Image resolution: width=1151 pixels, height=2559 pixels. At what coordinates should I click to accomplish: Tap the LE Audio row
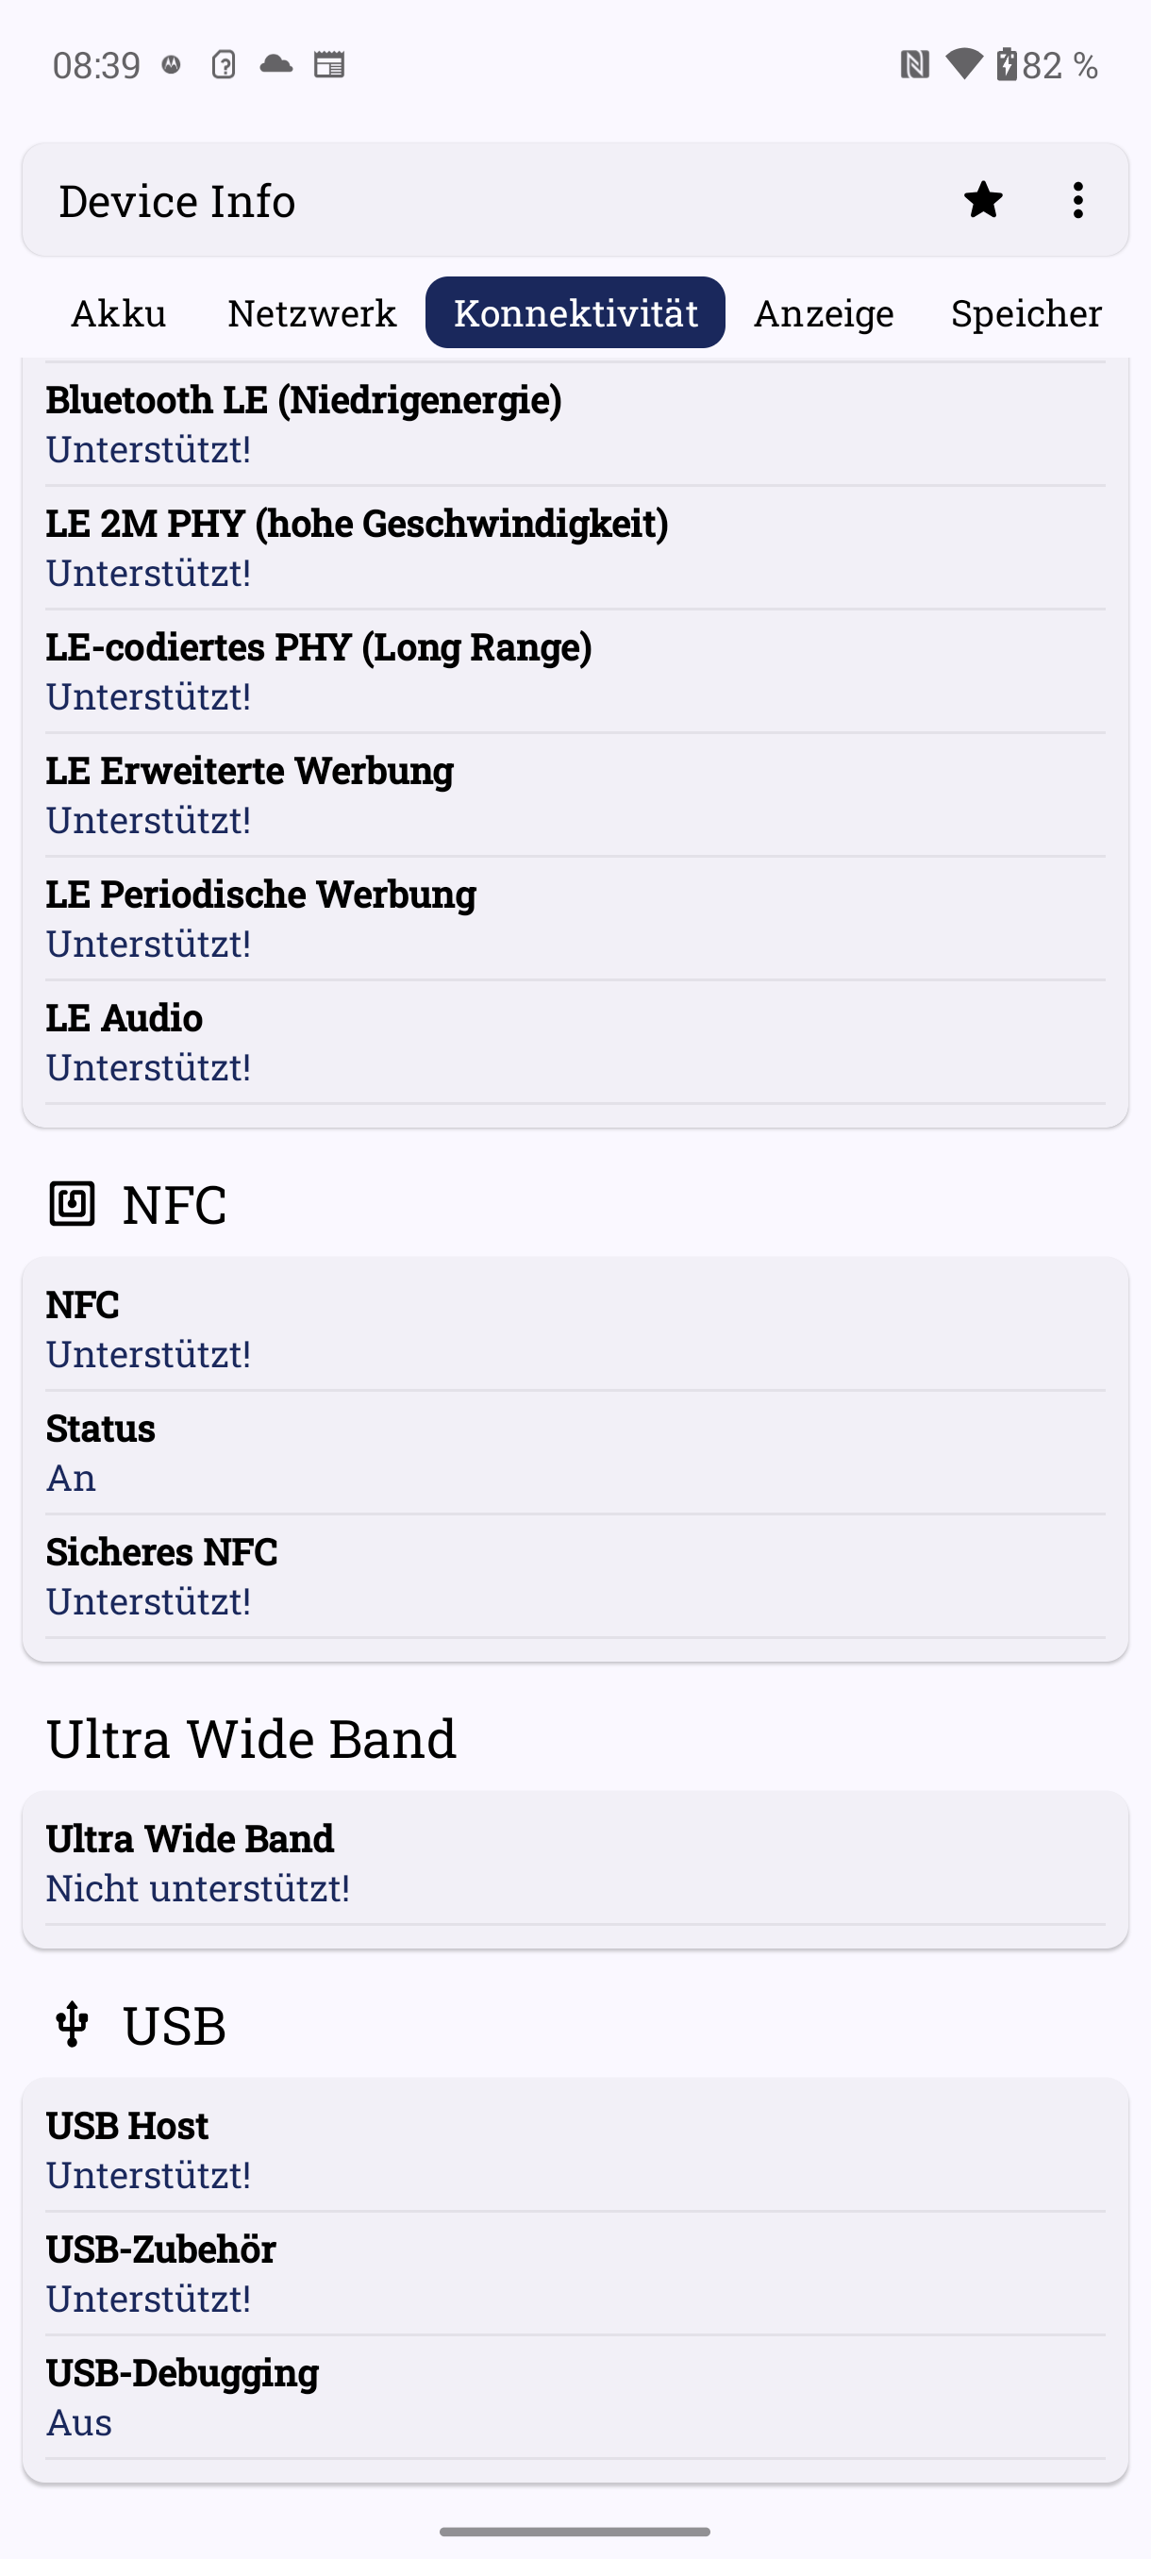tap(575, 1042)
